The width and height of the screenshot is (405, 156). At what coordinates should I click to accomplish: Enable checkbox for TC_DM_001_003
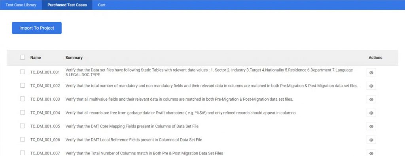(23, 99)
